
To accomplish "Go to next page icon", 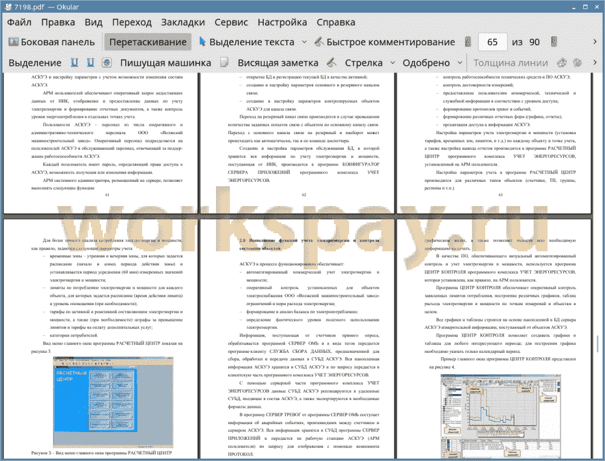I will tap(554, 42).
